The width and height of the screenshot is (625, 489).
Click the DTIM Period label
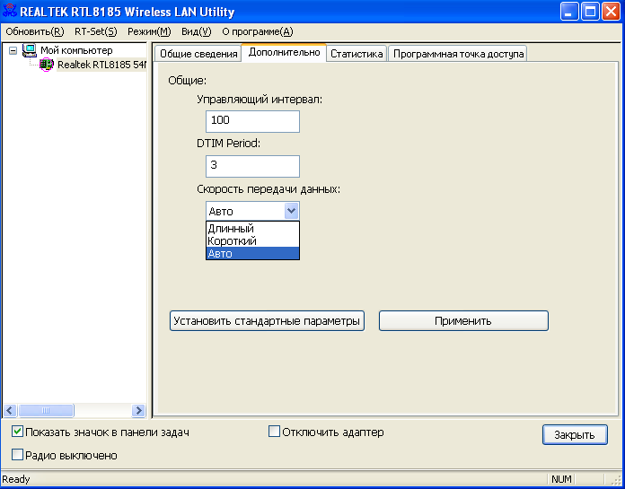(228, 144)
